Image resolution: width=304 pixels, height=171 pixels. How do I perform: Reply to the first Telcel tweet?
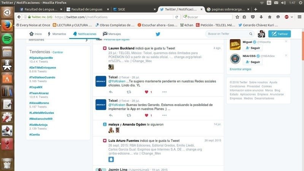tap(111, 92)
